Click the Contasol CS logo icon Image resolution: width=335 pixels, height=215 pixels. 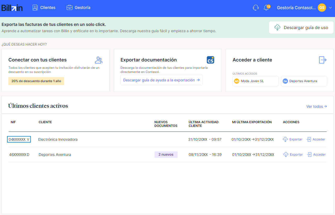pyautogui.click(x=211, y=60)
